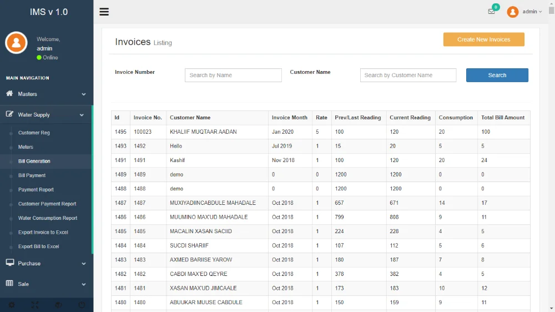The width and height of the screenshot is (555, 312).
Task: Click the power logout icon in sidebar footer
Action: pos(82,305)
